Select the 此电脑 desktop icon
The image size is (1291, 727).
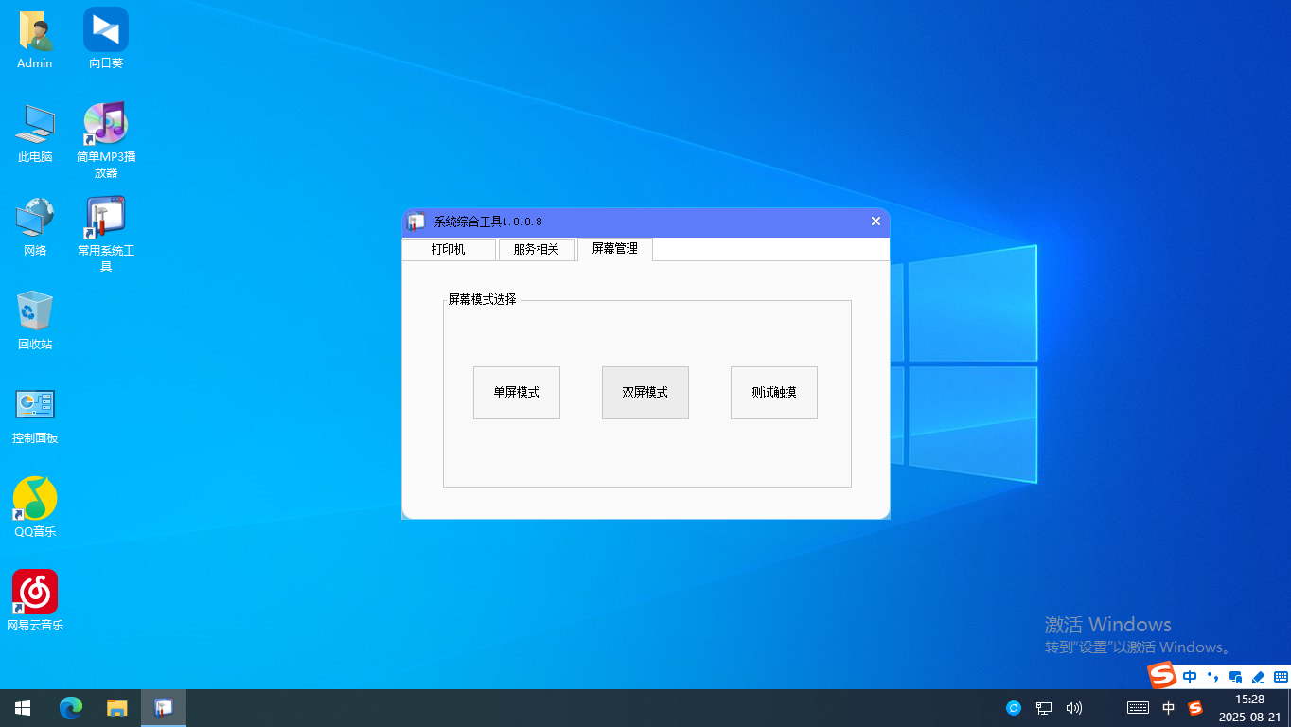[x=35, y=133]
